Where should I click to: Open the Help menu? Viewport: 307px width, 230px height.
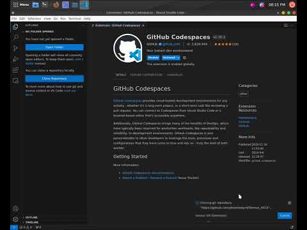tap(87, 19)
